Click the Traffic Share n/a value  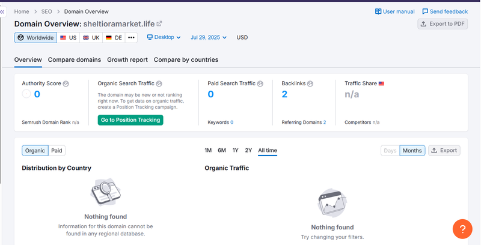tap(352, 94)
